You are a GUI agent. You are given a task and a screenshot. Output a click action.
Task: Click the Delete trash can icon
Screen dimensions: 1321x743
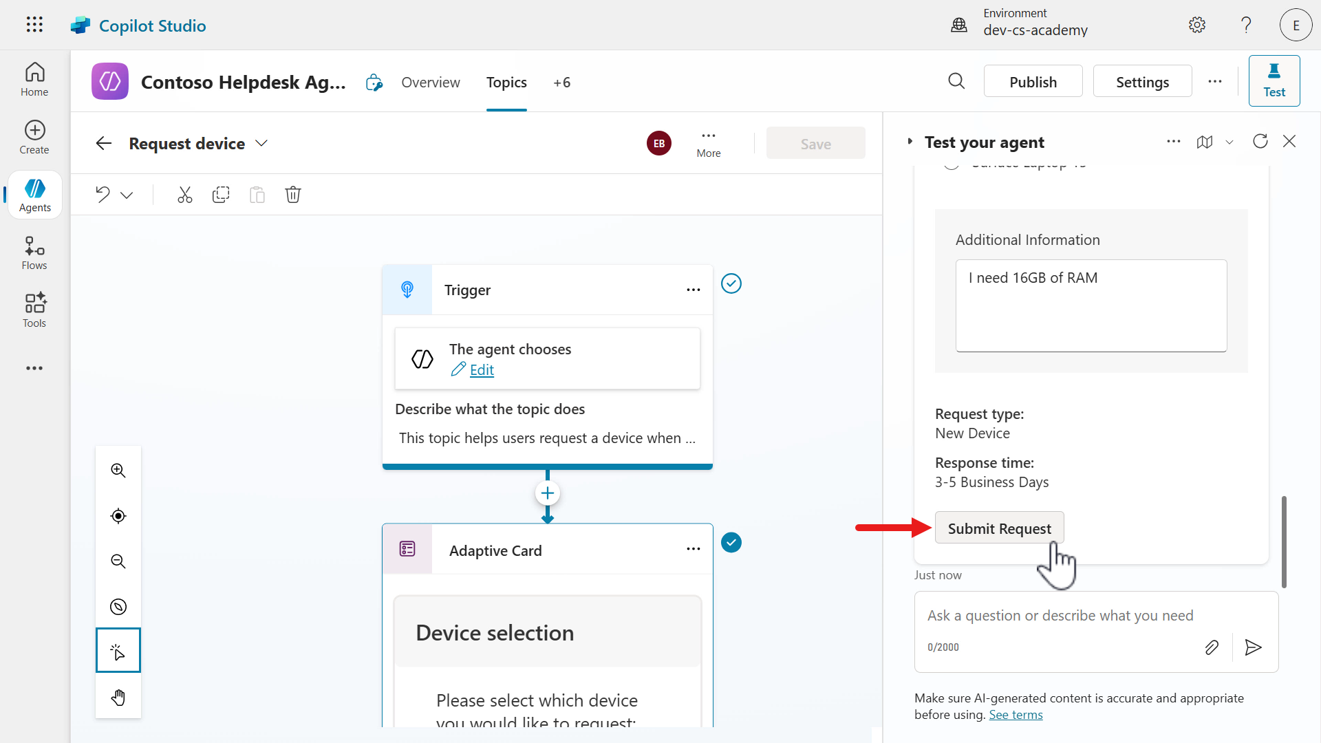(293, 195)
